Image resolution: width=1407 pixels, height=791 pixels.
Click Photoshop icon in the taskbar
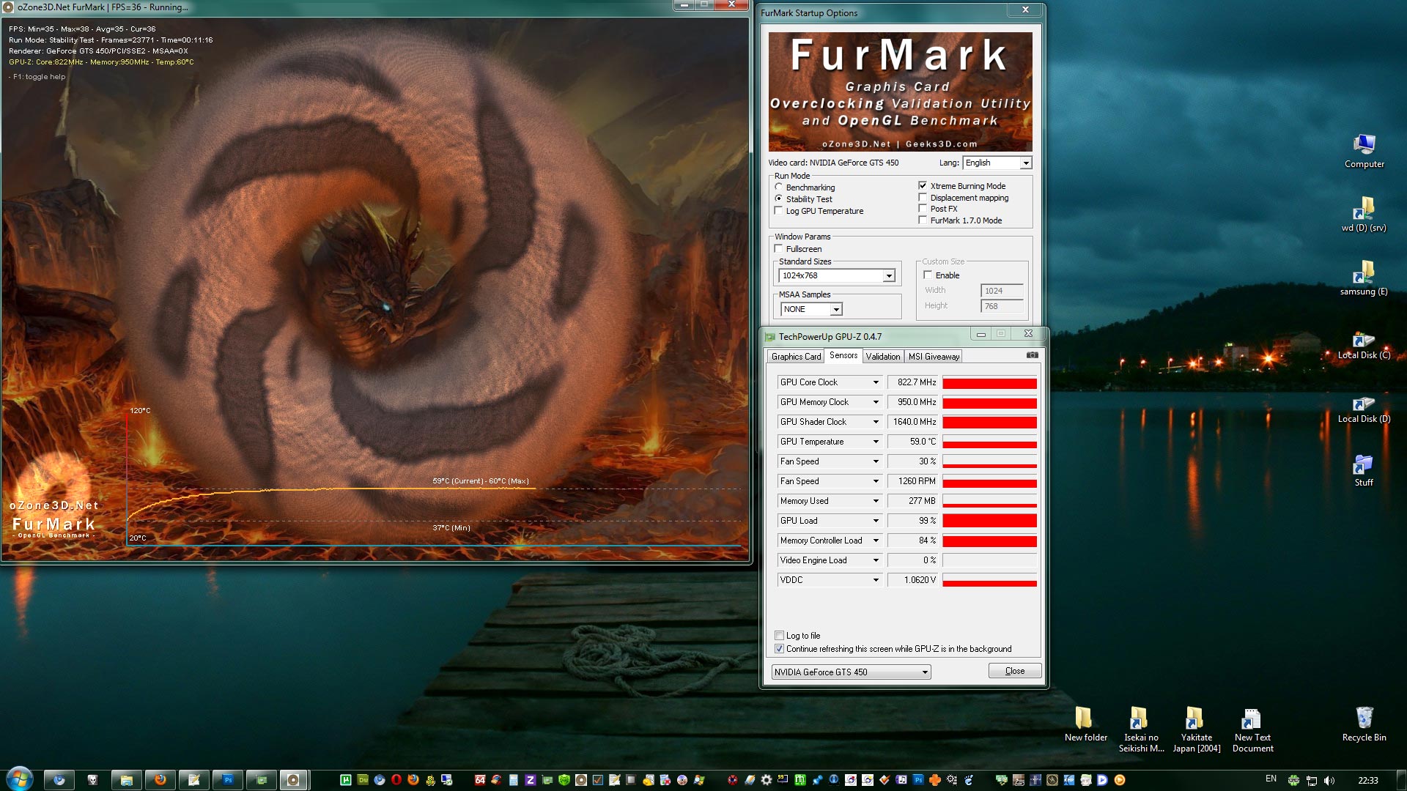(x=228, y=780)
